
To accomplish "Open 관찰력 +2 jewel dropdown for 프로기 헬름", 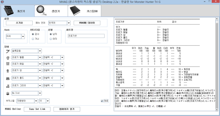I will [x=62, y=57].
